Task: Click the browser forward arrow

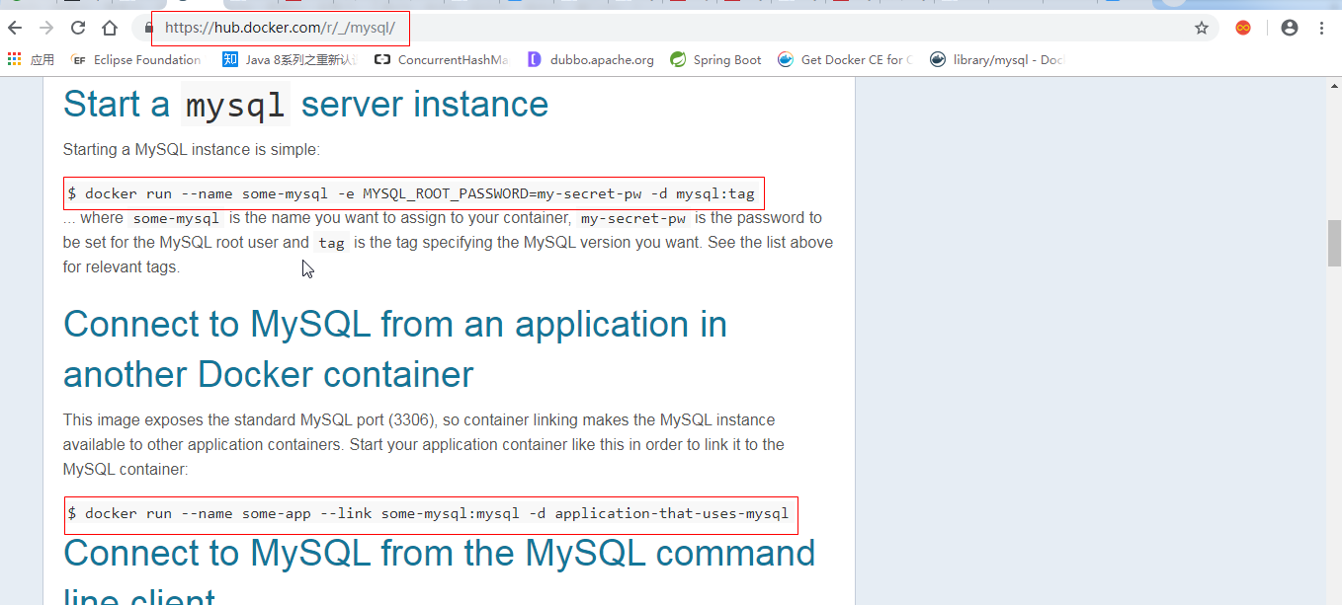Action: pyautogui.click(x=46, y=28)
